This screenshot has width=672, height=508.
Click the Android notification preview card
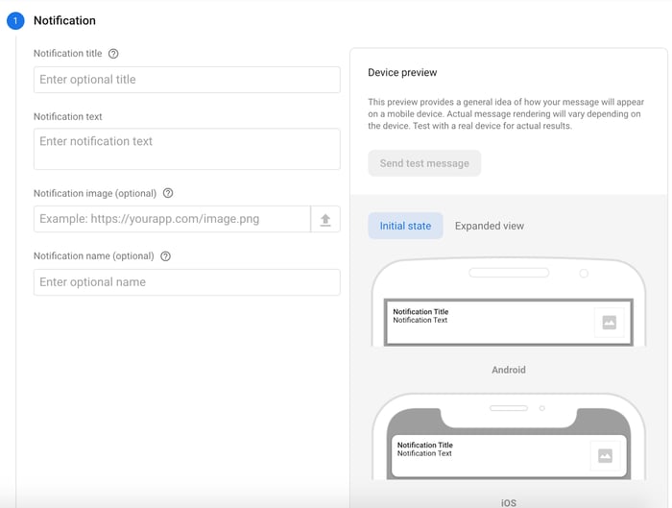coord(490,323)
